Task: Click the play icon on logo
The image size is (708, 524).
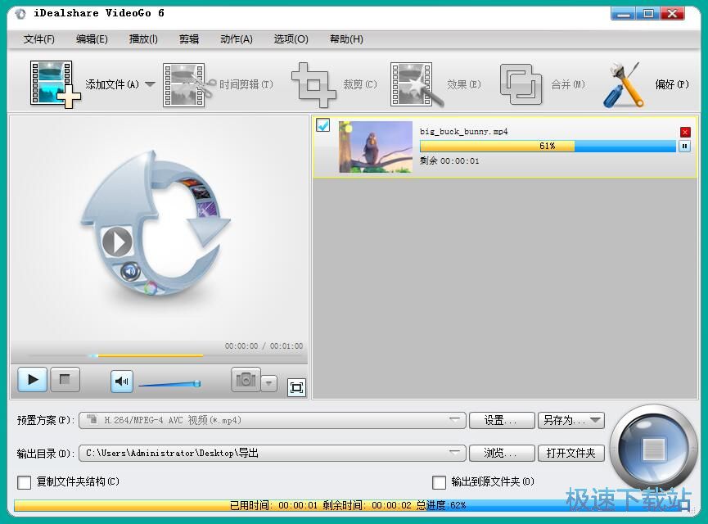Action: [117, 242]
